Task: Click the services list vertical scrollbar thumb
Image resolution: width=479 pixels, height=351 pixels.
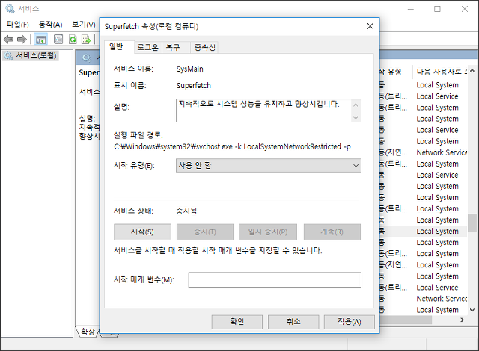Action: pyautogui.click(x=472, y=223)
